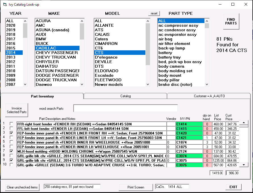The height and width of the screenshot is (193, 253).
Task: Click the C2124 IVY-PN cell
Action: [189, 151]
